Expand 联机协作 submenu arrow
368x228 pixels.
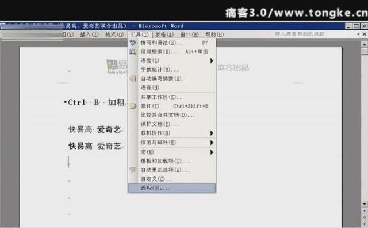(212, 133)
